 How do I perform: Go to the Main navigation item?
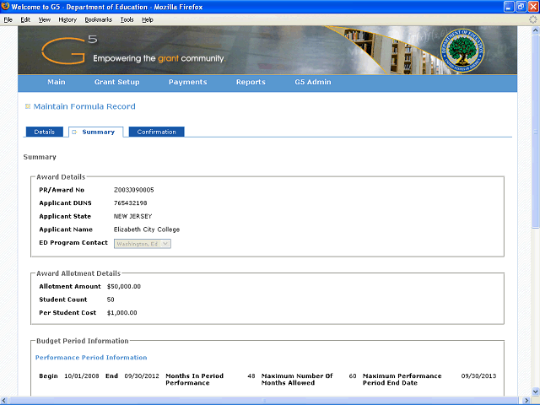point(57,83)
